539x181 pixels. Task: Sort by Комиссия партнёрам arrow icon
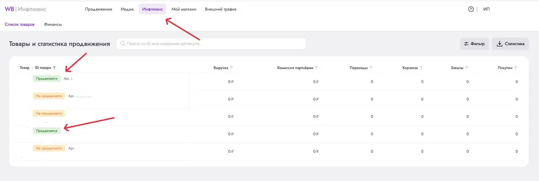pyautogui.click(x=317, y=68)
